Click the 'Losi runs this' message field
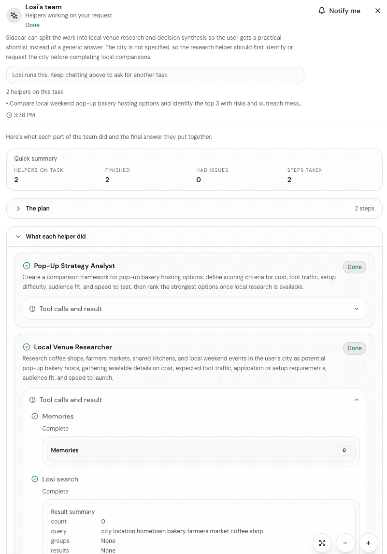 tap(155, 75)
